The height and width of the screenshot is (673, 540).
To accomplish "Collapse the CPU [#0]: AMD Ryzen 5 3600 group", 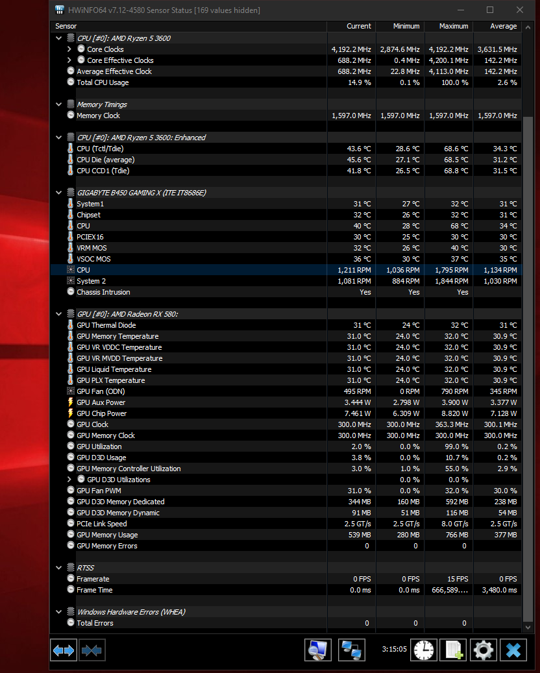I will click(x=59, y=38).
